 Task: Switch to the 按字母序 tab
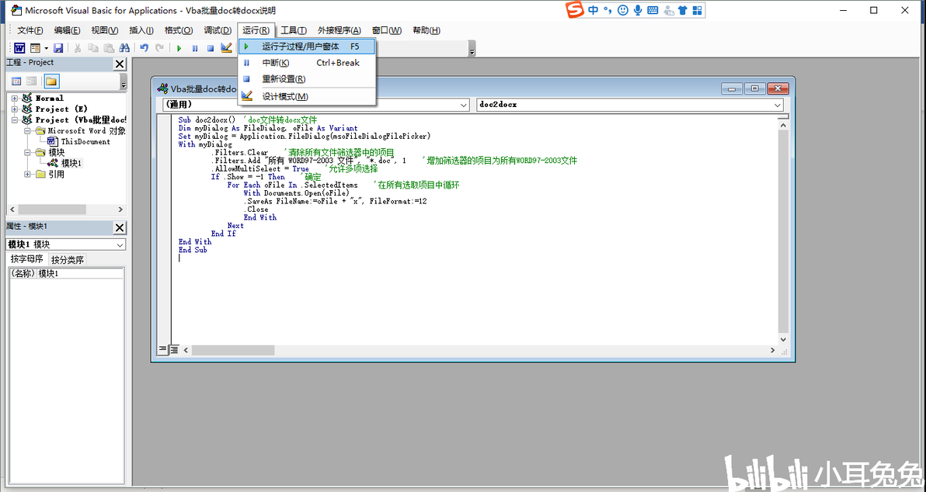[x=26, y=259]
